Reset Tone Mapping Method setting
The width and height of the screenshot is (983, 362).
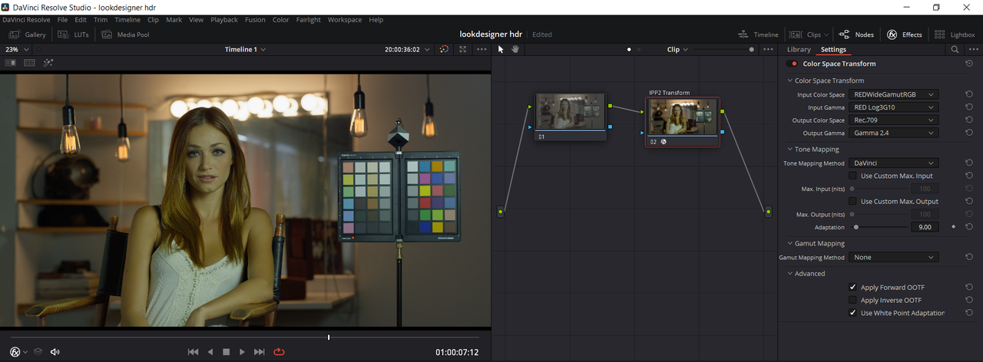click(969, 163)
